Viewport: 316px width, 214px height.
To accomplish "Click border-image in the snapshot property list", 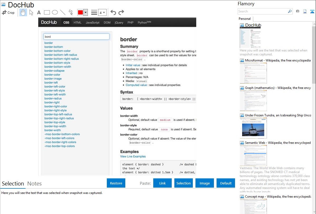I will 53,79.
